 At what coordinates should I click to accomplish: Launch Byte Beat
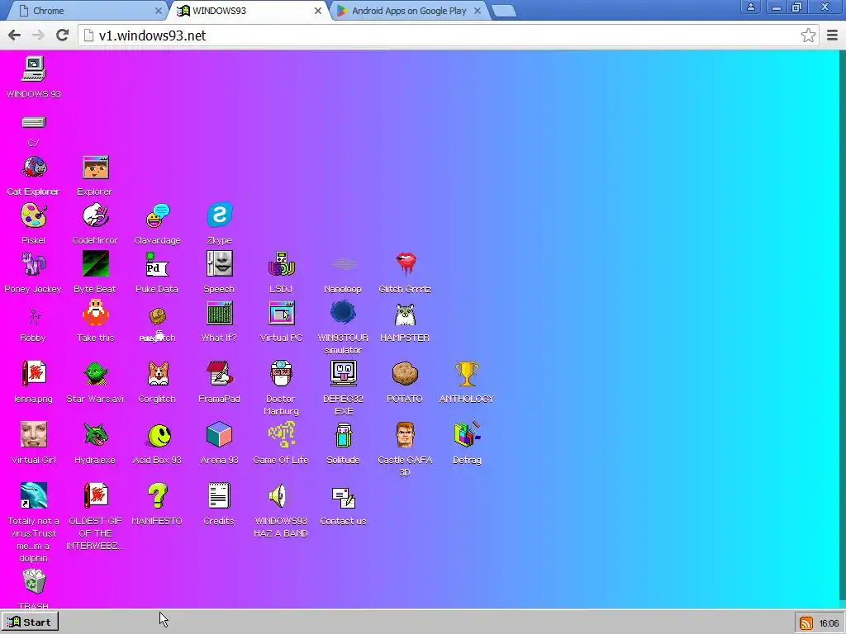pyautogui.click(x=96, y=263)
